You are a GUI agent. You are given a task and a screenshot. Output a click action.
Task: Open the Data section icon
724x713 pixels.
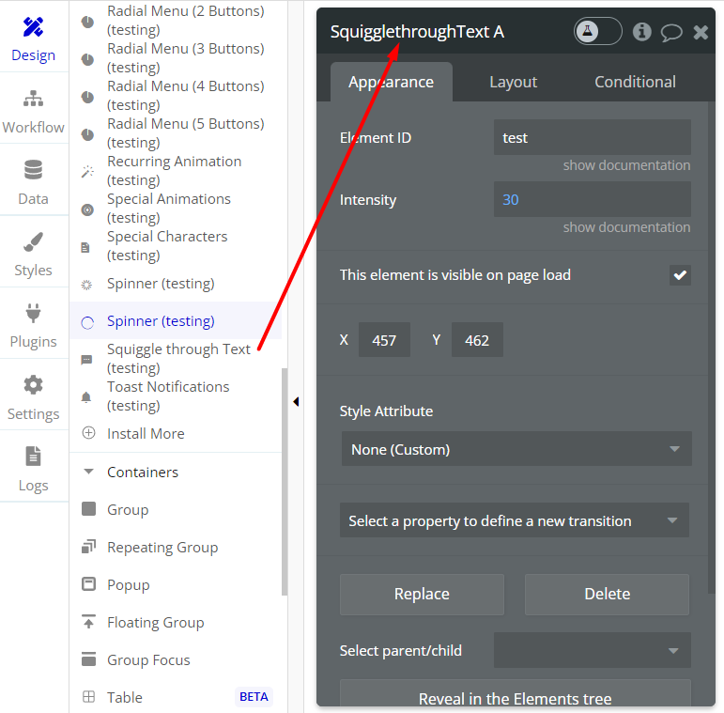point(33,170)
